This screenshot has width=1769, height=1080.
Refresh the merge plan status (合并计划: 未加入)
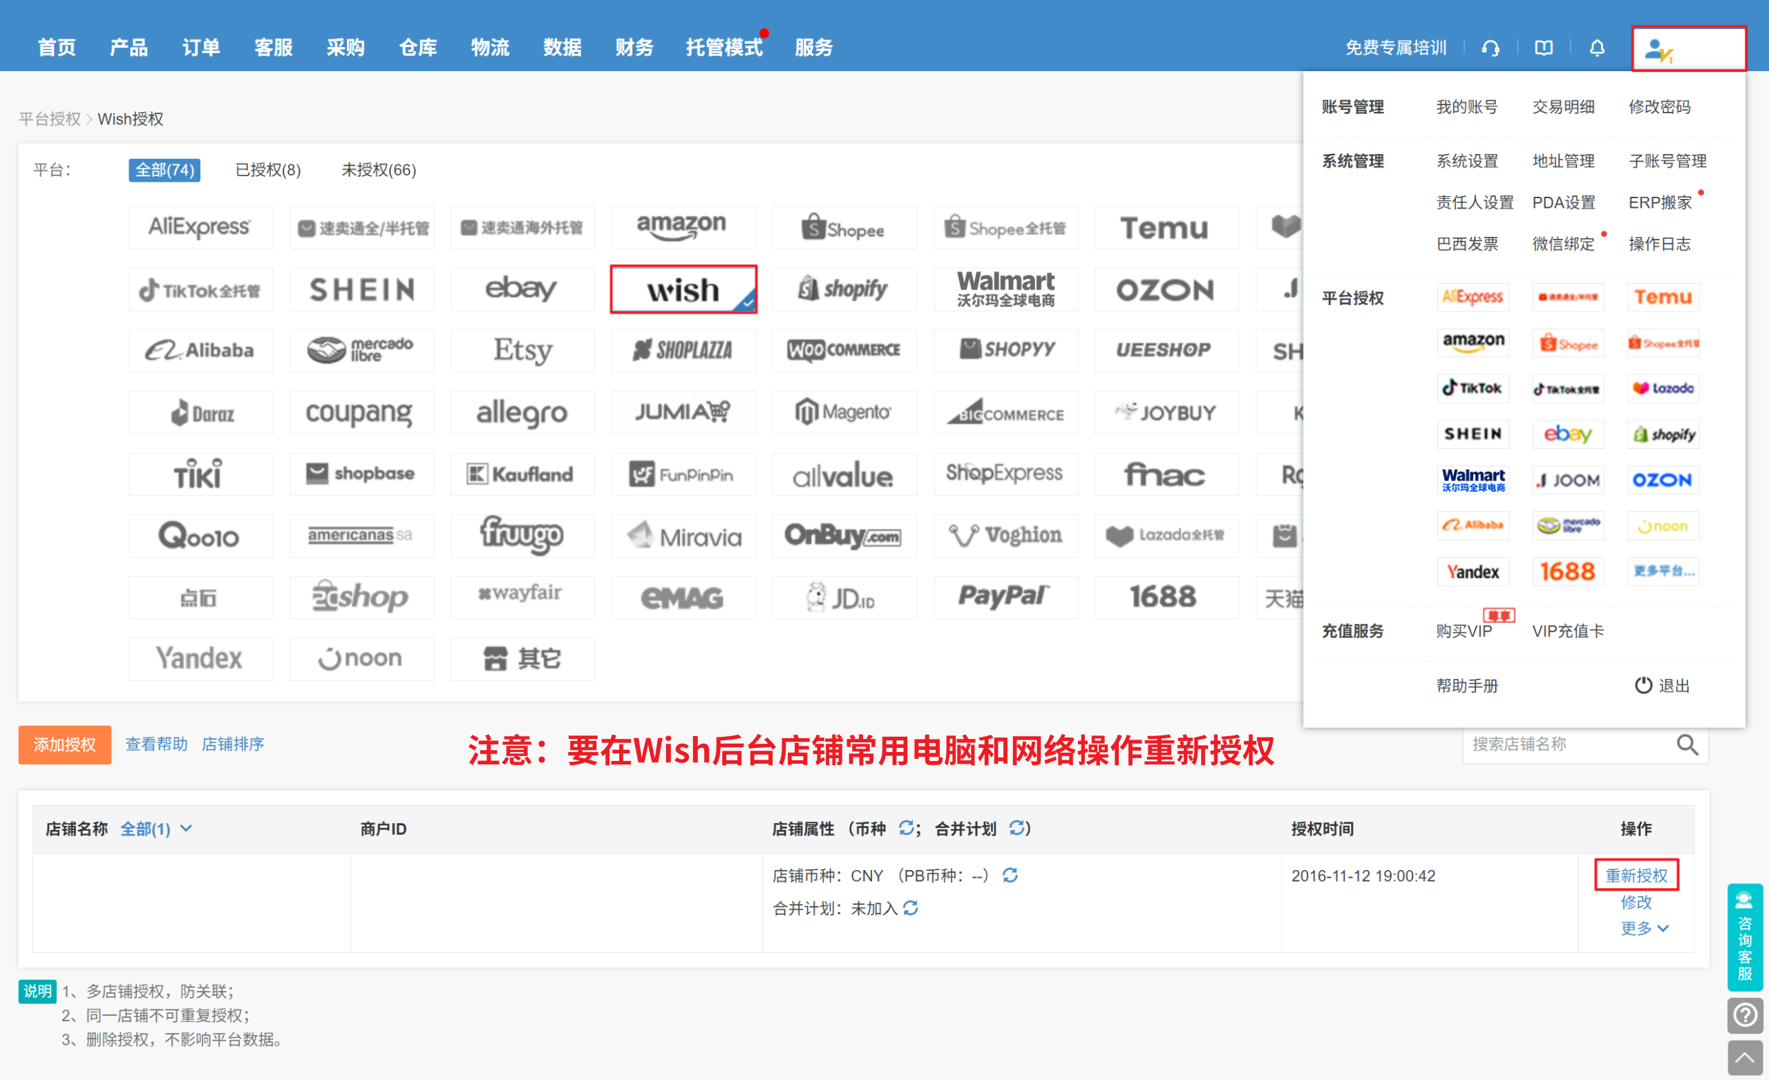click(x=911, y=909)
